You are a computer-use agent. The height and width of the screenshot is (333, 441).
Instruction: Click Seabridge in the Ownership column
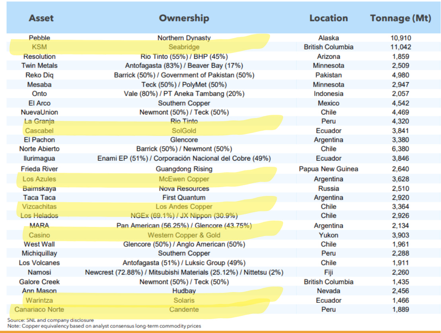coord(184,47)
